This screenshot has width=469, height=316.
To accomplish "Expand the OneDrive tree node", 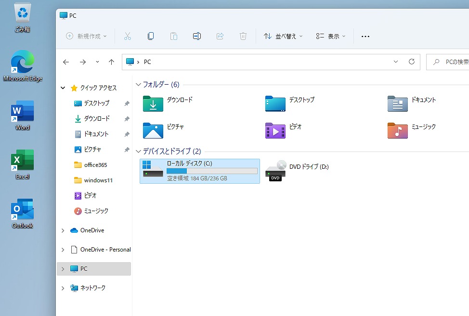I will pyautogui.click(x=63, y=230).
